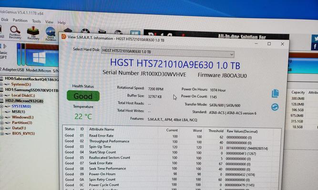
Task: Click the Status column header
Action: [x=70, y=129]
